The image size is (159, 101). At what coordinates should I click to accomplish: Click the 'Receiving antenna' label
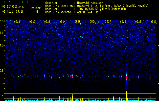click(58, 12)
